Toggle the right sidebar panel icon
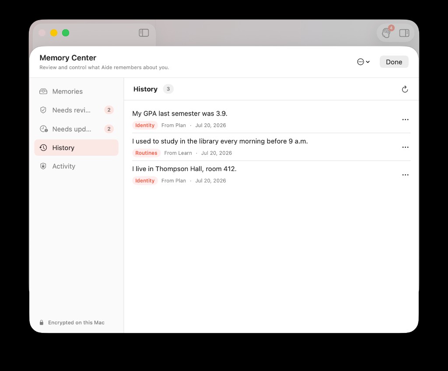Image resolution: width=448 pixels, height=371 pixels. pyautogui.click(x=404, y=33)
